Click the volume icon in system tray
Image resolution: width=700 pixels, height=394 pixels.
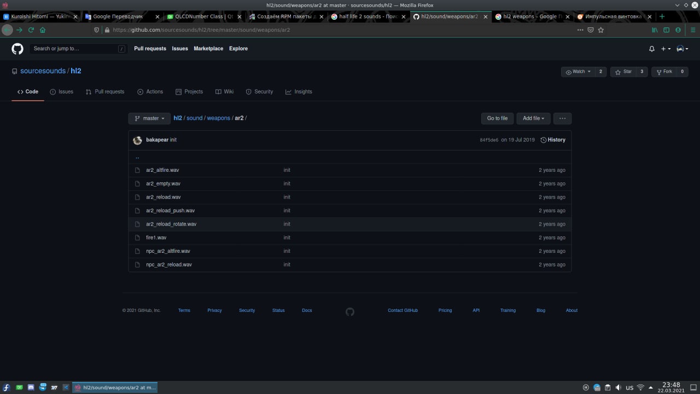pos(619,387)
